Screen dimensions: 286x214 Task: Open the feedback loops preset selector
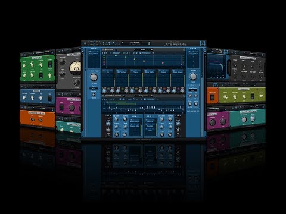(144, 96)
